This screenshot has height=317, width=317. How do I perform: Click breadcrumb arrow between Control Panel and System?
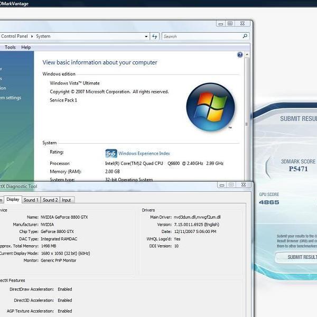click(32, 36)
